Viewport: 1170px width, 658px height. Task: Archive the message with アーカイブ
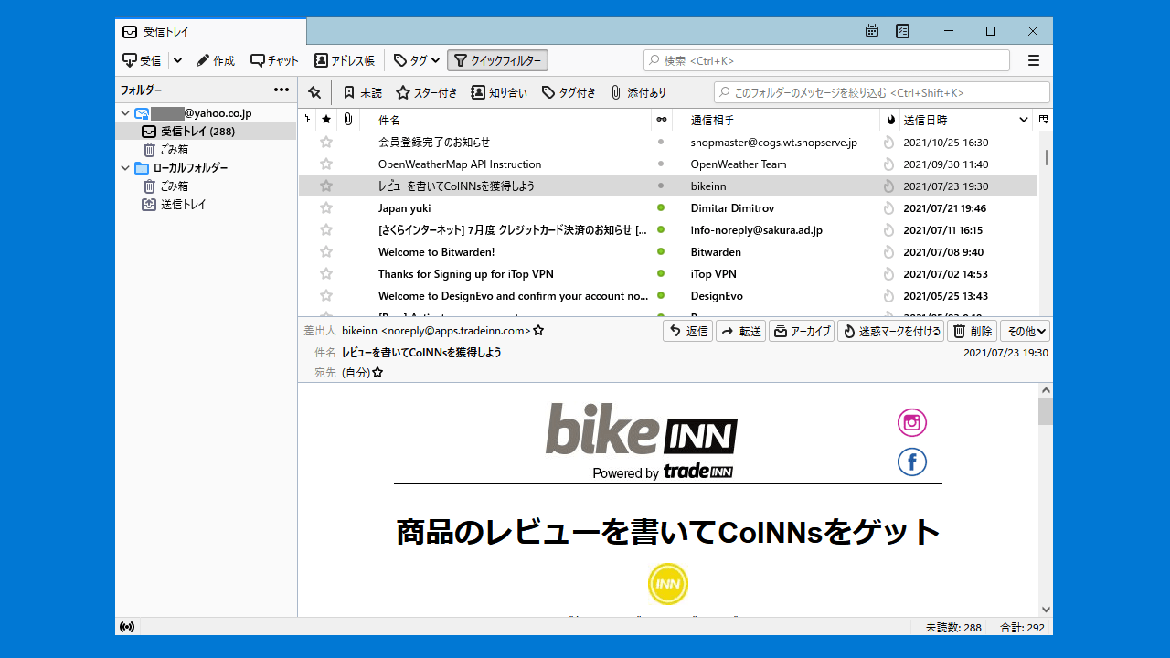tap(802, 331)
